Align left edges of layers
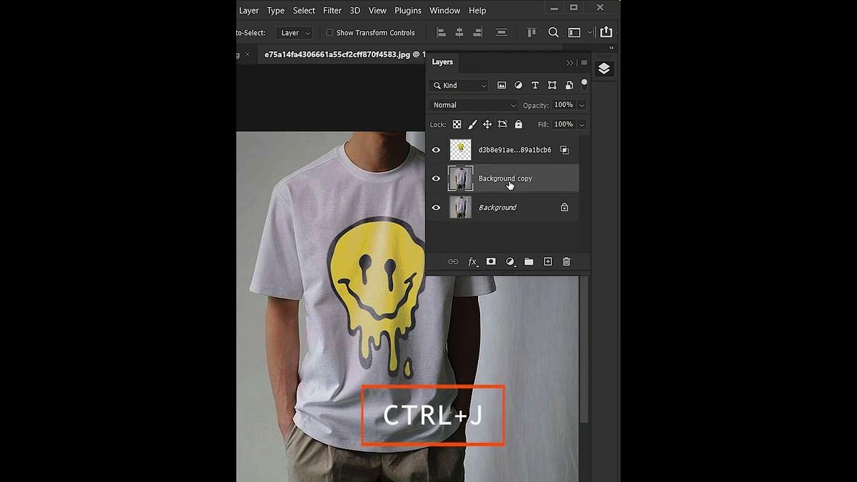857x482 pixels. [441, 32]
